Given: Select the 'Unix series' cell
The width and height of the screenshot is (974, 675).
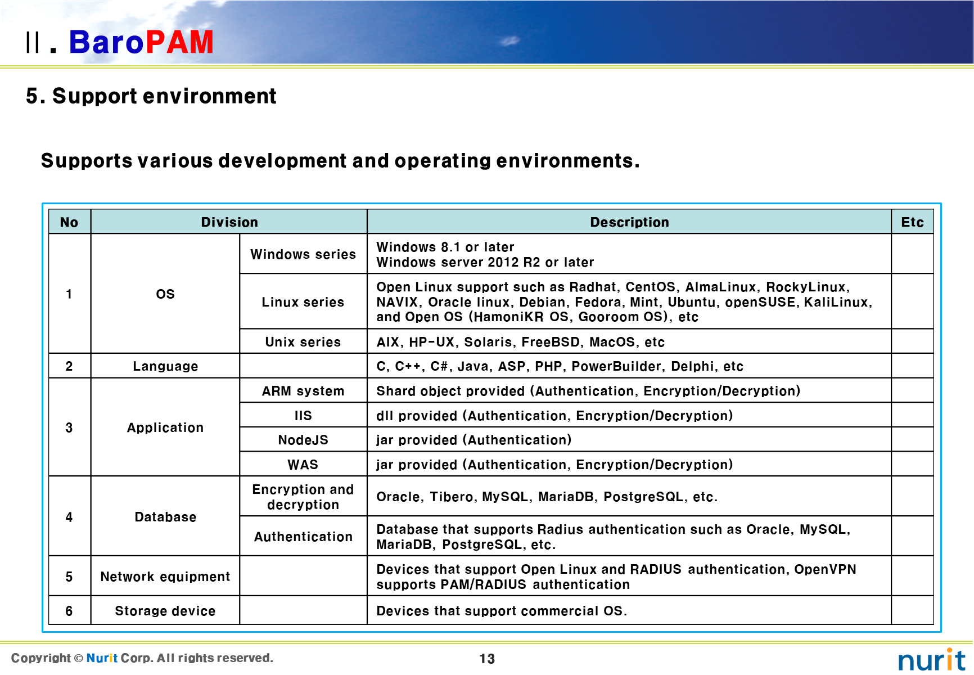Looking at the screenshot, I should pyautogui.click(x=303, y=341).
